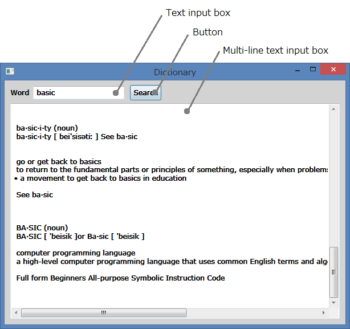Maximize the Dictionary window

[x=313, y=69]
